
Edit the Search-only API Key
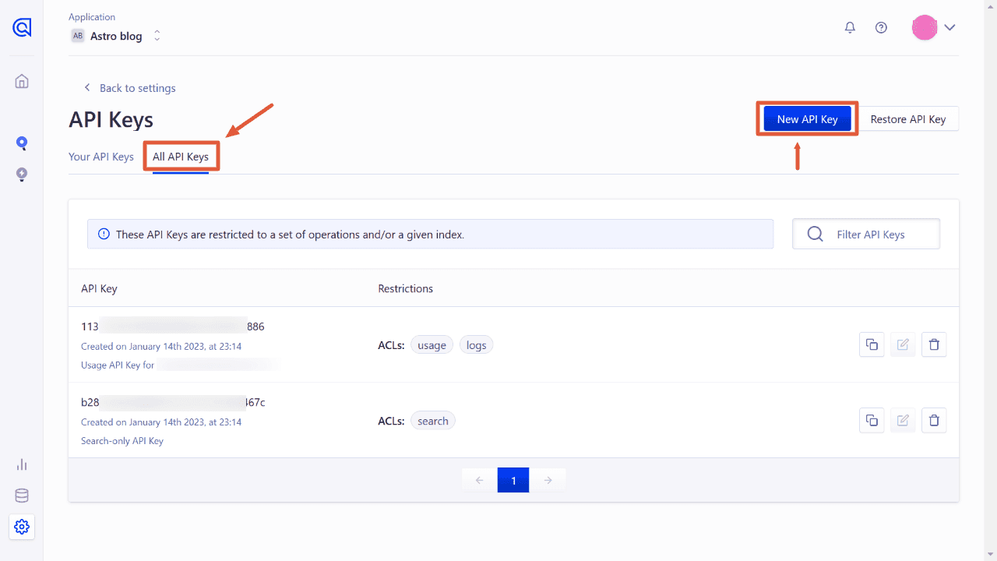click(903, 420)
